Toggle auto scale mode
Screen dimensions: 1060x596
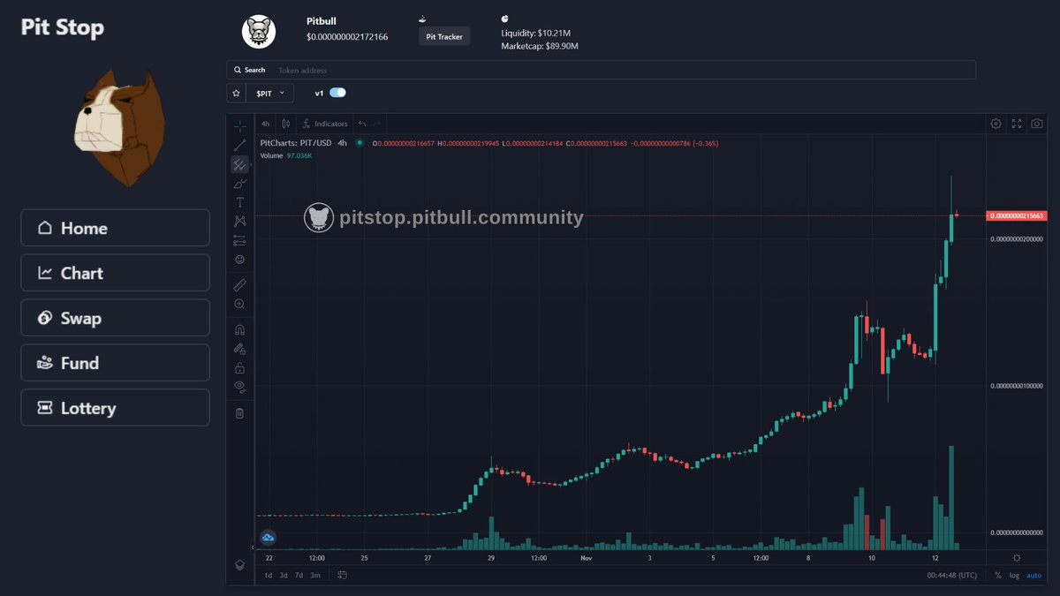click(1033, 576)
